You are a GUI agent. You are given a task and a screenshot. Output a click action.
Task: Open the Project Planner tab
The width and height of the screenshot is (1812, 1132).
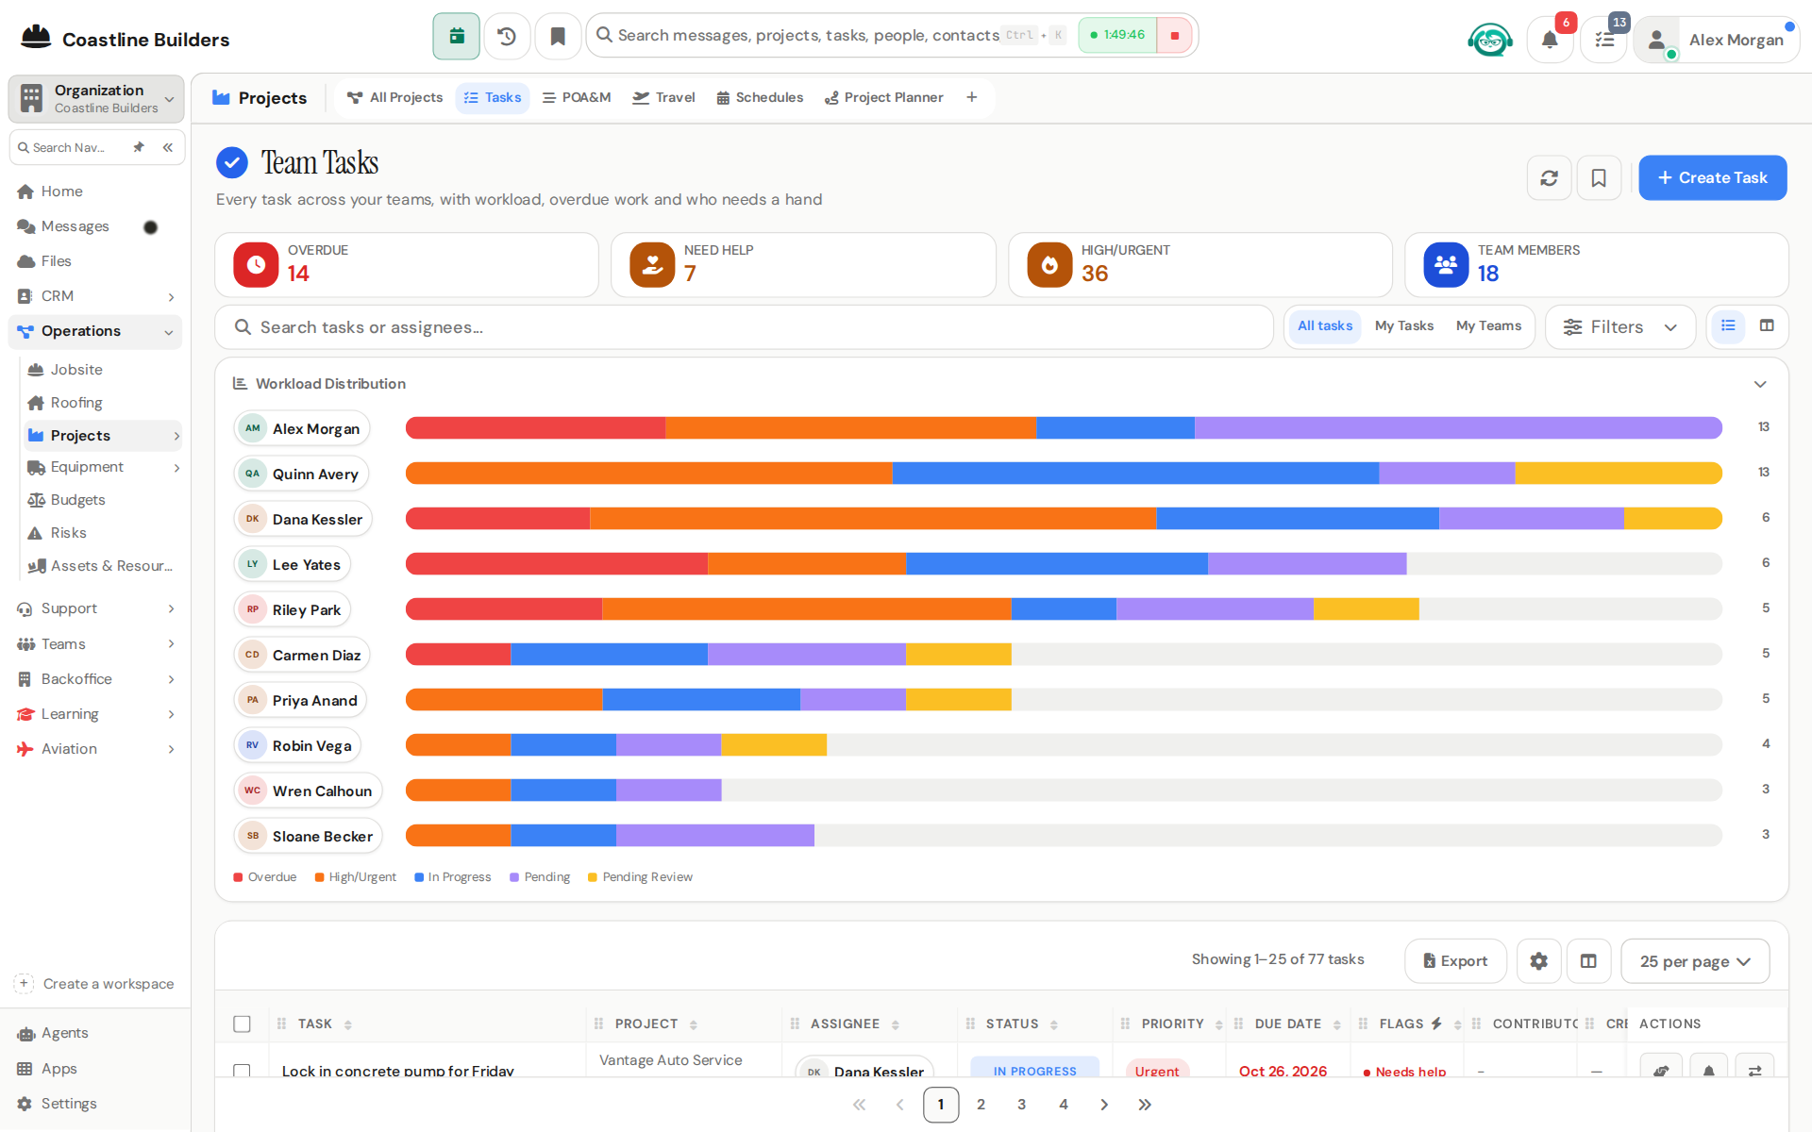883,97
